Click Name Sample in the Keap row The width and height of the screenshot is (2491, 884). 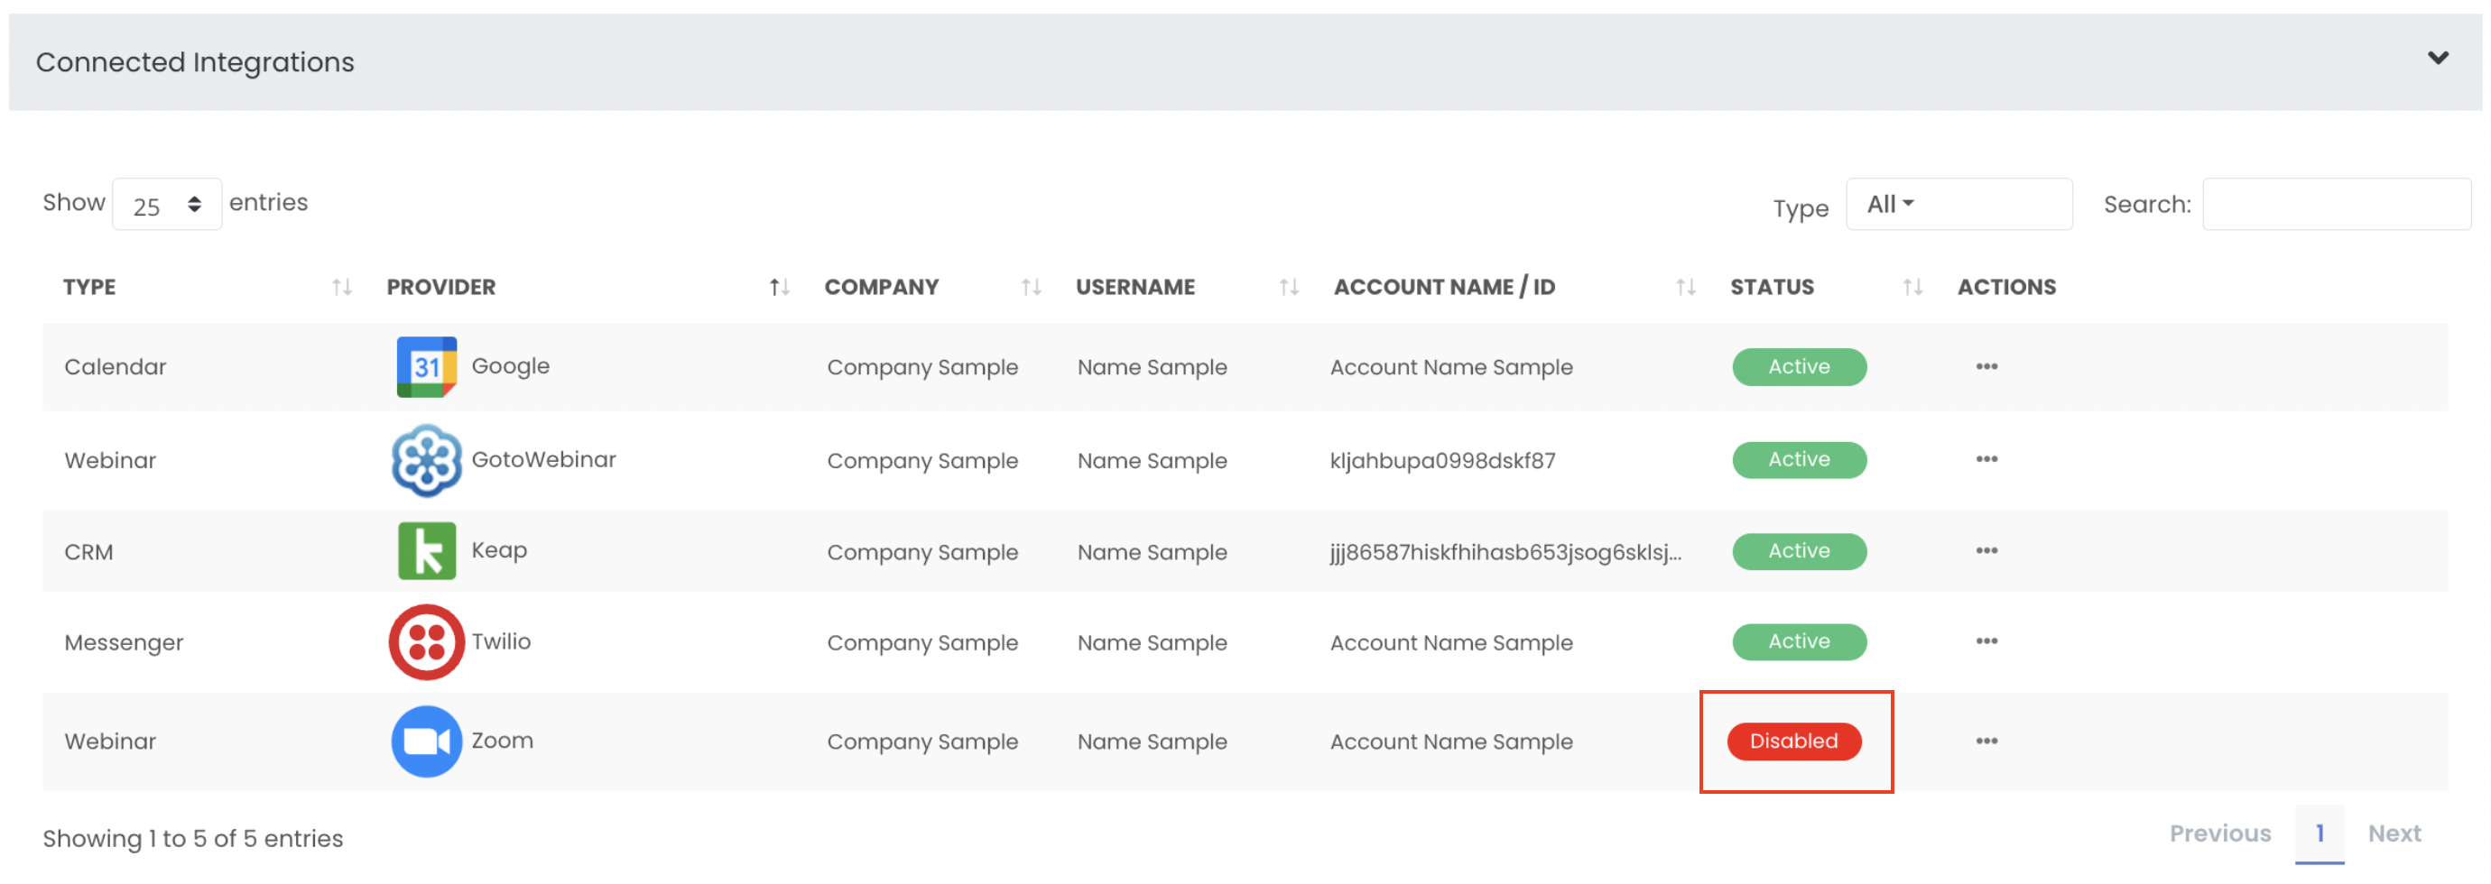coord(1152,553)
